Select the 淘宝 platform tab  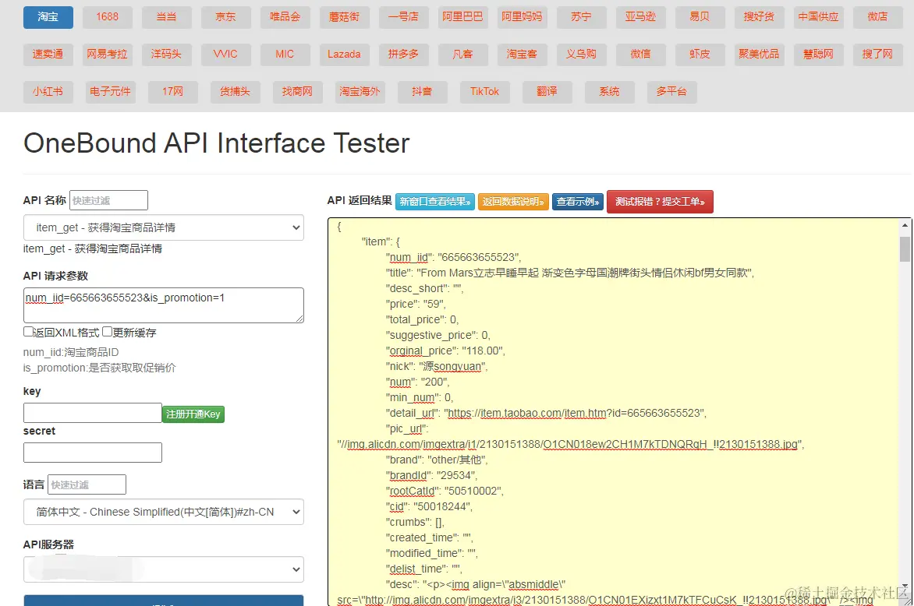(48, 16)
